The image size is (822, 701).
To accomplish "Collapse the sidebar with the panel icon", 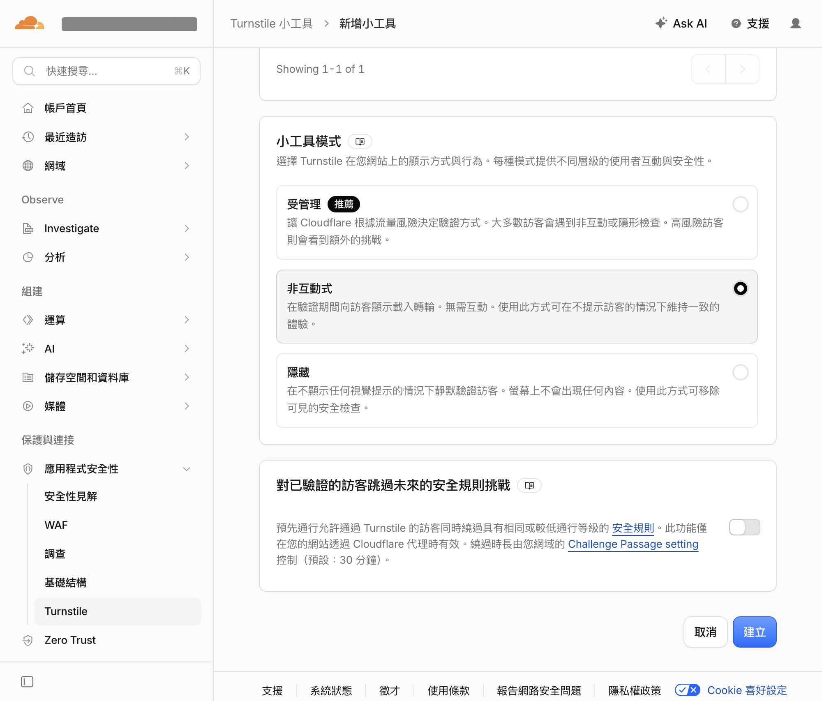I will coord(27,682).
